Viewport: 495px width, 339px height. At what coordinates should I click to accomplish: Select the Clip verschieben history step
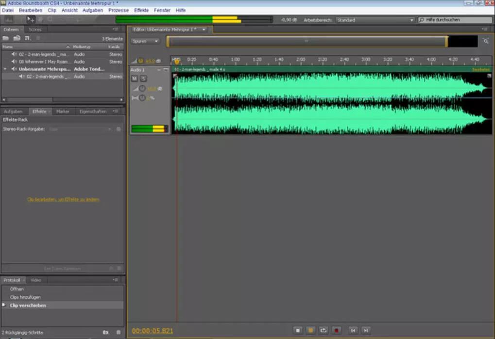click(63, 305)
